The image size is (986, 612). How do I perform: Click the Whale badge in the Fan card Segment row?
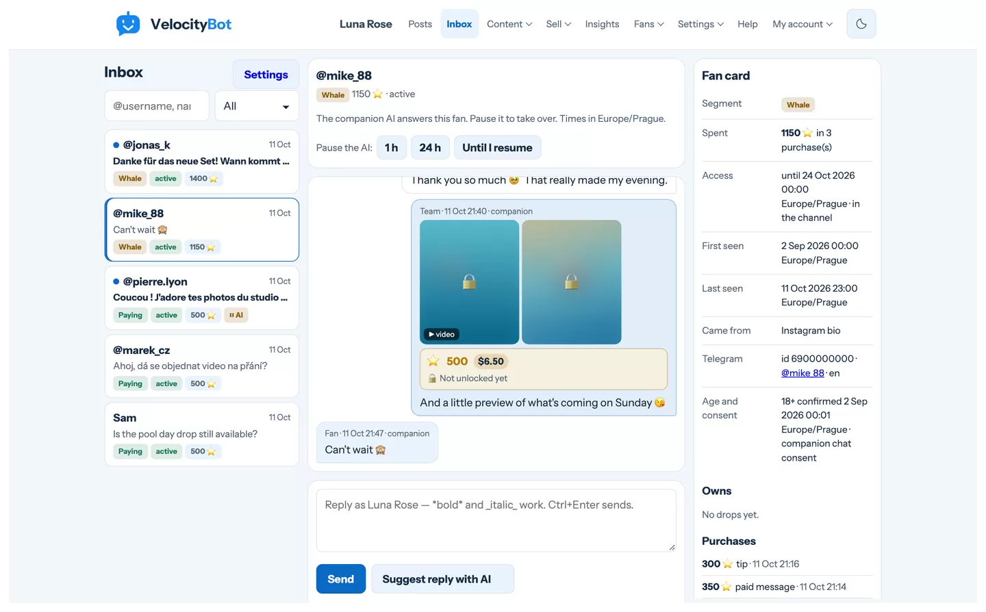[798, 105]
